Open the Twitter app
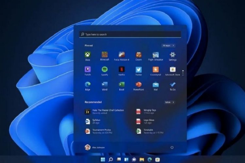The height and width of the screenshot is (163, 245). [x=139, y=71]
